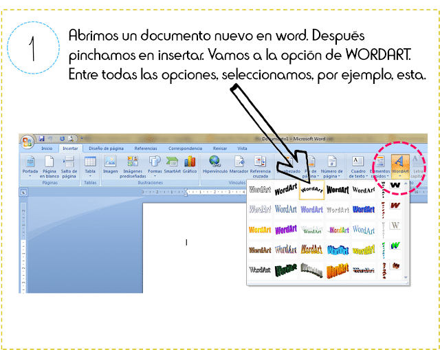The image size is (440, 350).
Task: Insert a Referencia cruzada
Action: point(260,166)
